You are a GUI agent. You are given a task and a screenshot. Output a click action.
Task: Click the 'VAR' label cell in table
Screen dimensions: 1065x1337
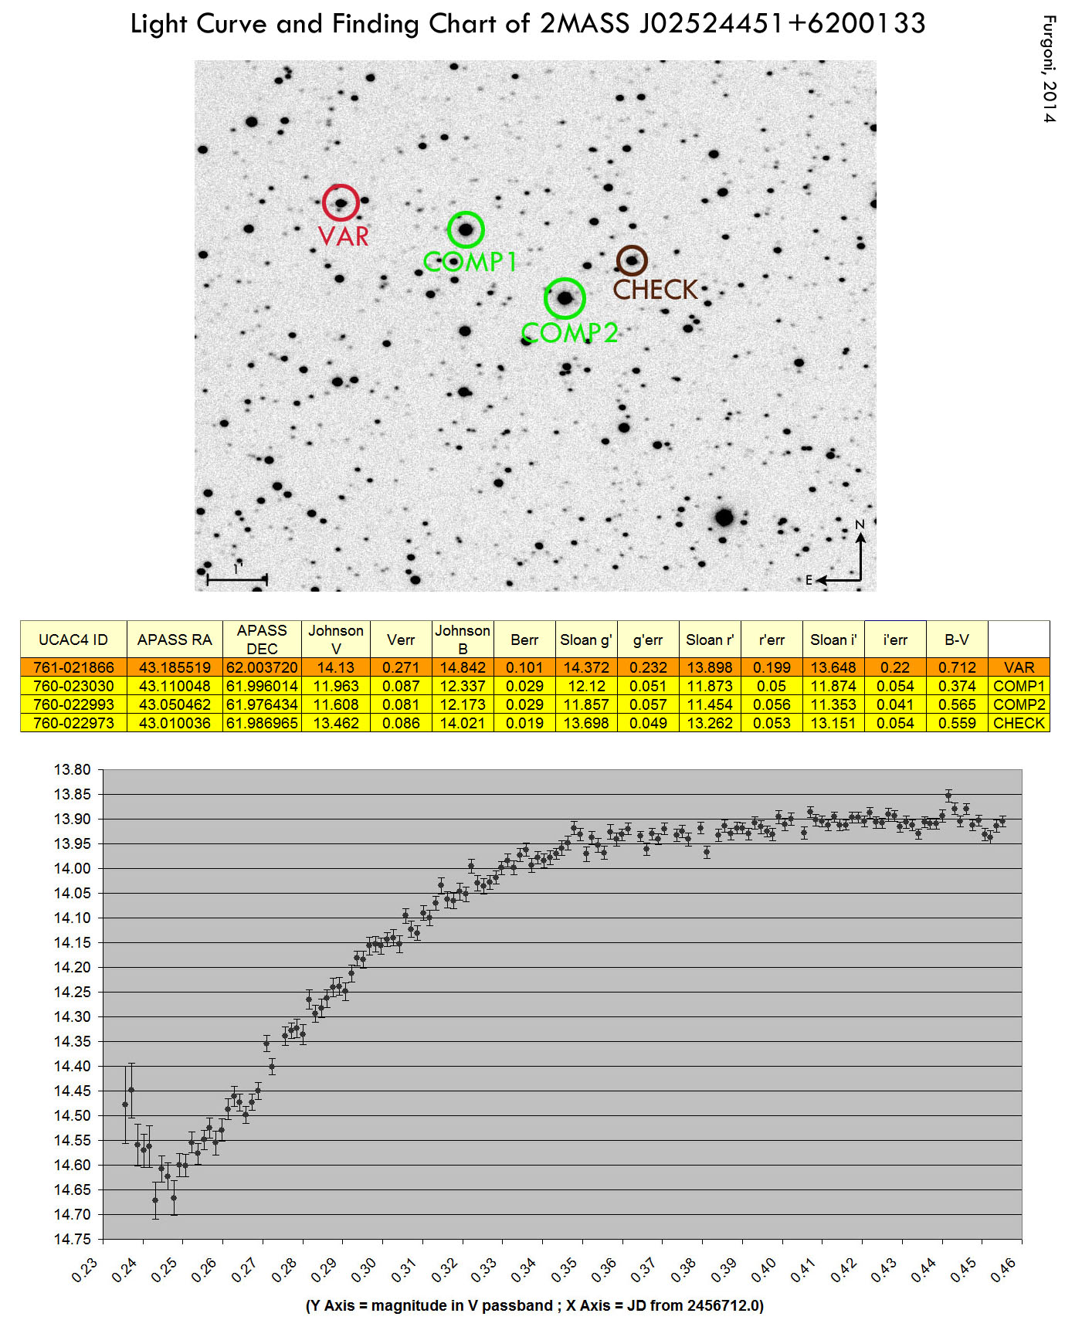pyautogui.click(x=1019, y=667)
